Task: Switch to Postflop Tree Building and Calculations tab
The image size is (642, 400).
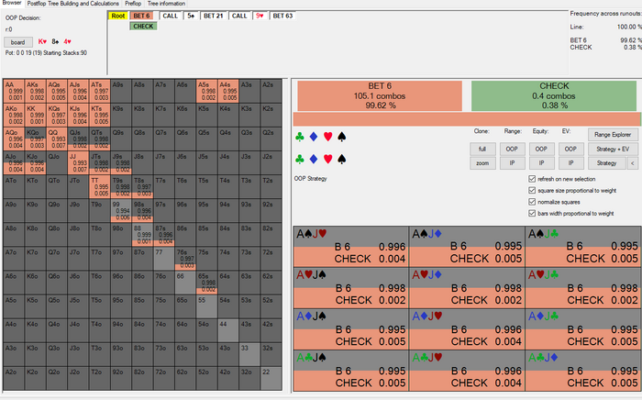Action: 73,4
